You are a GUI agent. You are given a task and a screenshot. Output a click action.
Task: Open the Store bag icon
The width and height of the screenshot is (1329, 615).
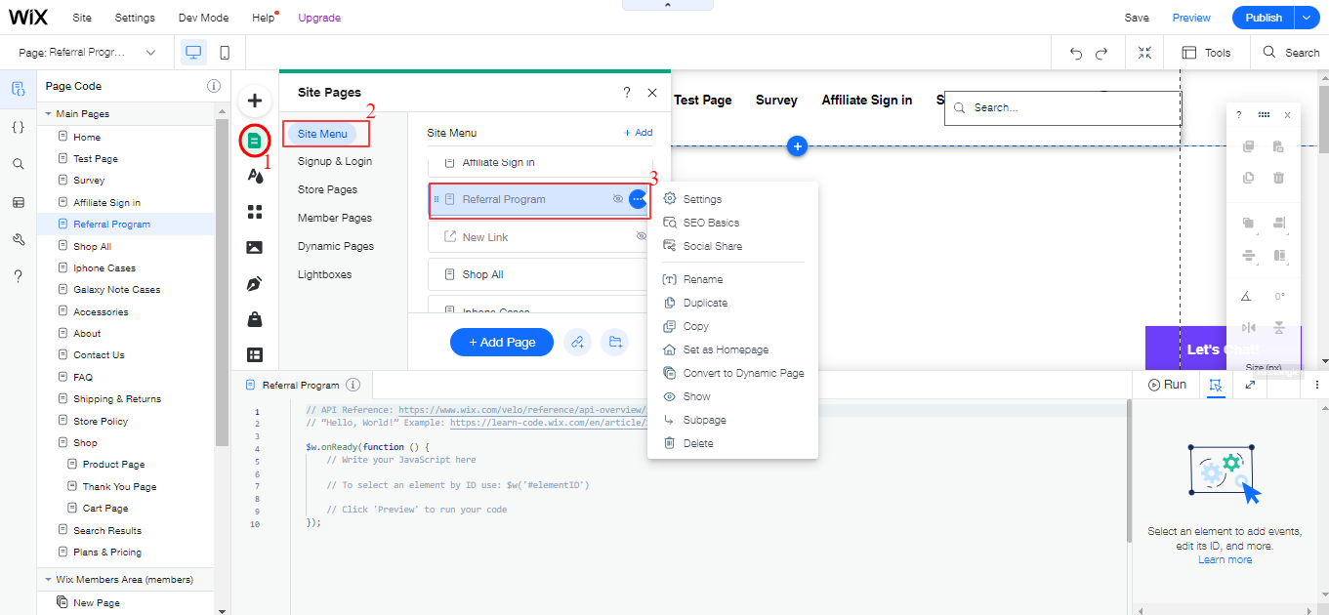[254, 319]
